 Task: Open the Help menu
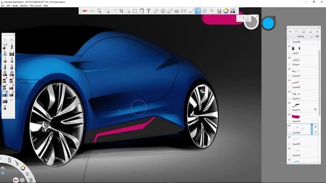[x=46, y=6]
